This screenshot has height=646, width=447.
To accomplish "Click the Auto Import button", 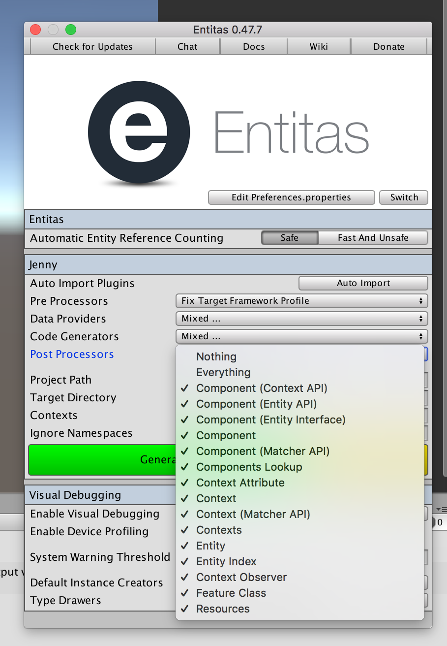I will click(363, 283).
